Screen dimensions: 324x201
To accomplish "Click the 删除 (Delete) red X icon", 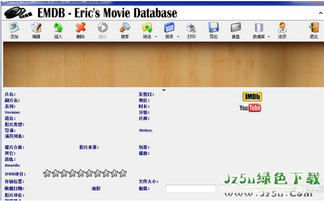I will point(81,28).
